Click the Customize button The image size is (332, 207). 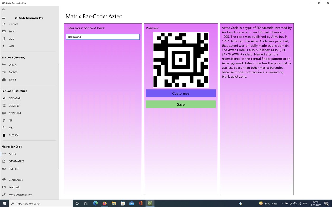181,93
